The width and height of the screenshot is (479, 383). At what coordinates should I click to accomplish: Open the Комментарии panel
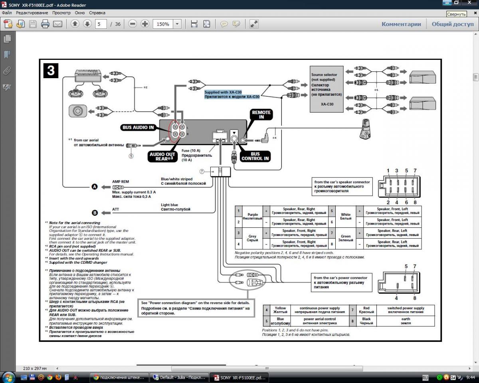pos(401,24)
